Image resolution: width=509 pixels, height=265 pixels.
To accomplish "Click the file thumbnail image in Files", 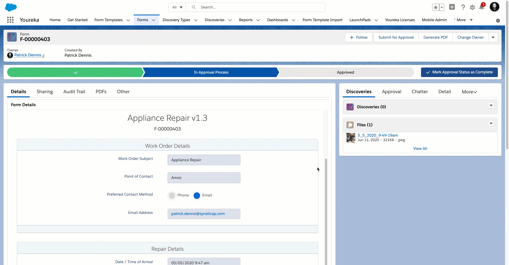I will [x=351, y=138].
